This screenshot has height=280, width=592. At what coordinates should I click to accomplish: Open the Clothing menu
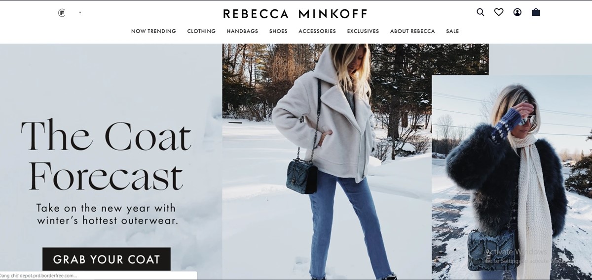point(201,31)
